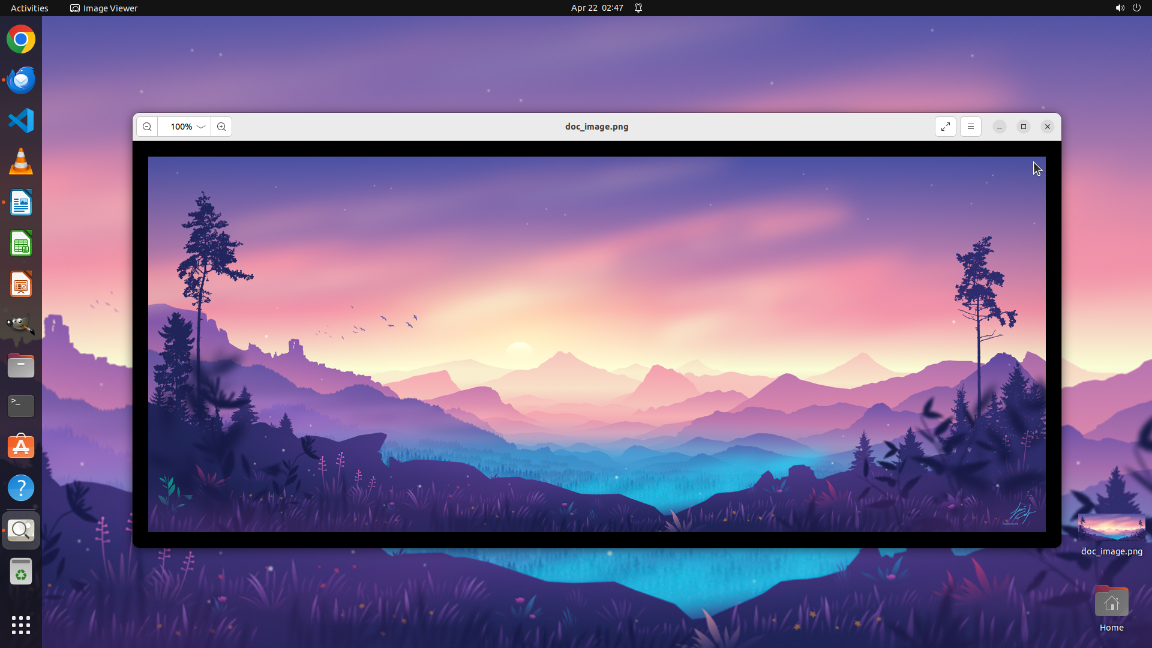Launch Google Chrome from the dock
1152x648 pixels.
[21, 40]
